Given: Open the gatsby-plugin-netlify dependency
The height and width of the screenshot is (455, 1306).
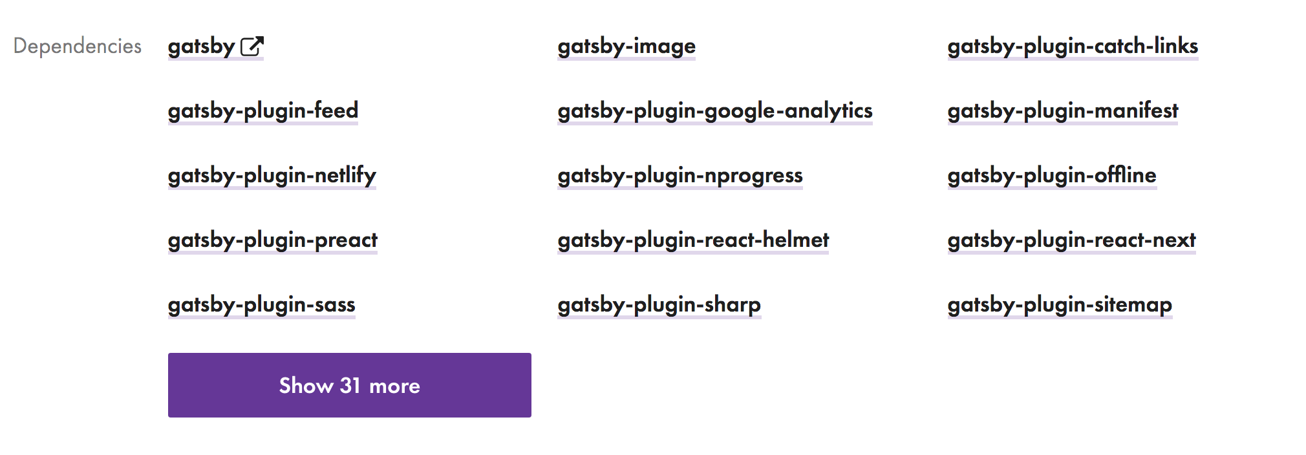Looking at the screenshot, I should 272,175.
